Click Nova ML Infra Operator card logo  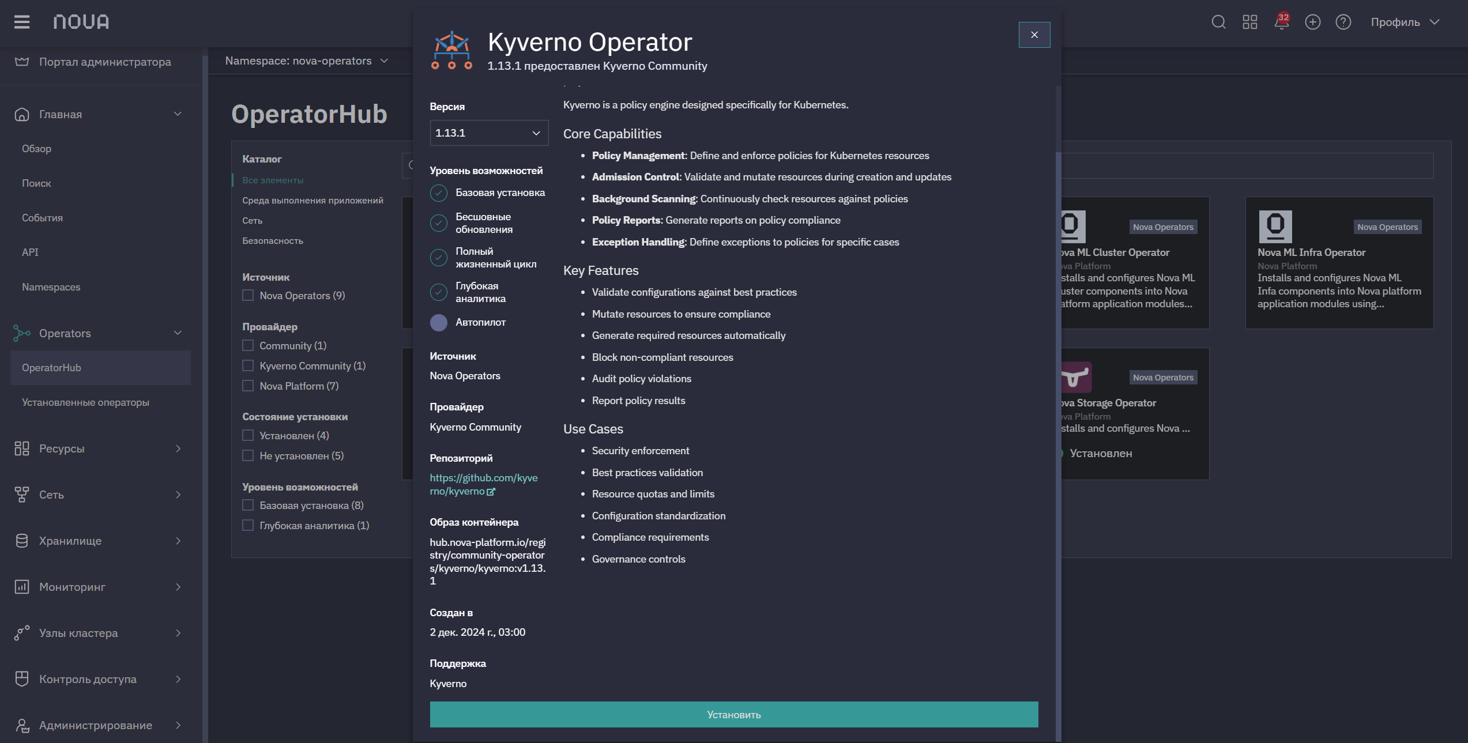(x=1275, y=227)
